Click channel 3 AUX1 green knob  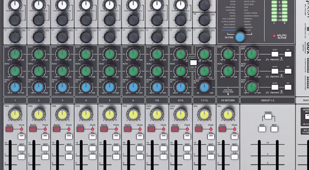[62, 54]
